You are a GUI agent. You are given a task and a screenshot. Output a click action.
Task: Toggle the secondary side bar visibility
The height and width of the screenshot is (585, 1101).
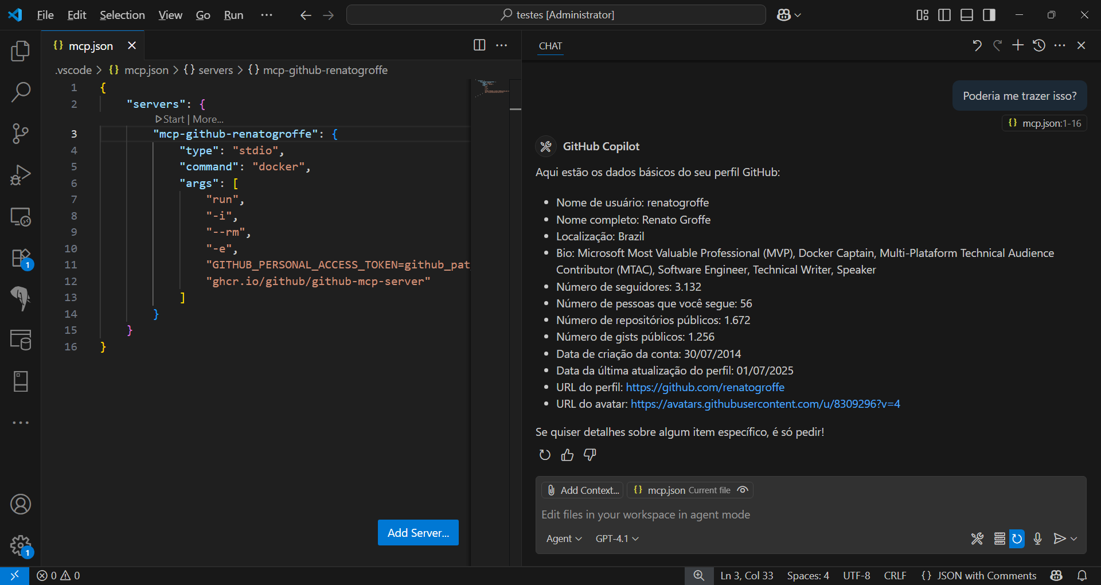coord(989,15)
